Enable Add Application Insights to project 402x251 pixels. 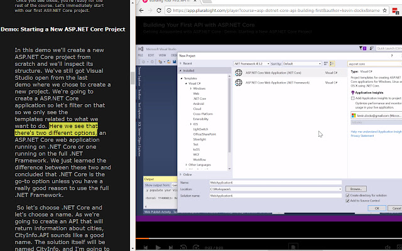pyautogui.click(x=353, y=98)
